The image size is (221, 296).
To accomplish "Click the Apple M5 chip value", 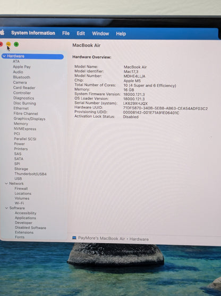I will coord(132,81).
